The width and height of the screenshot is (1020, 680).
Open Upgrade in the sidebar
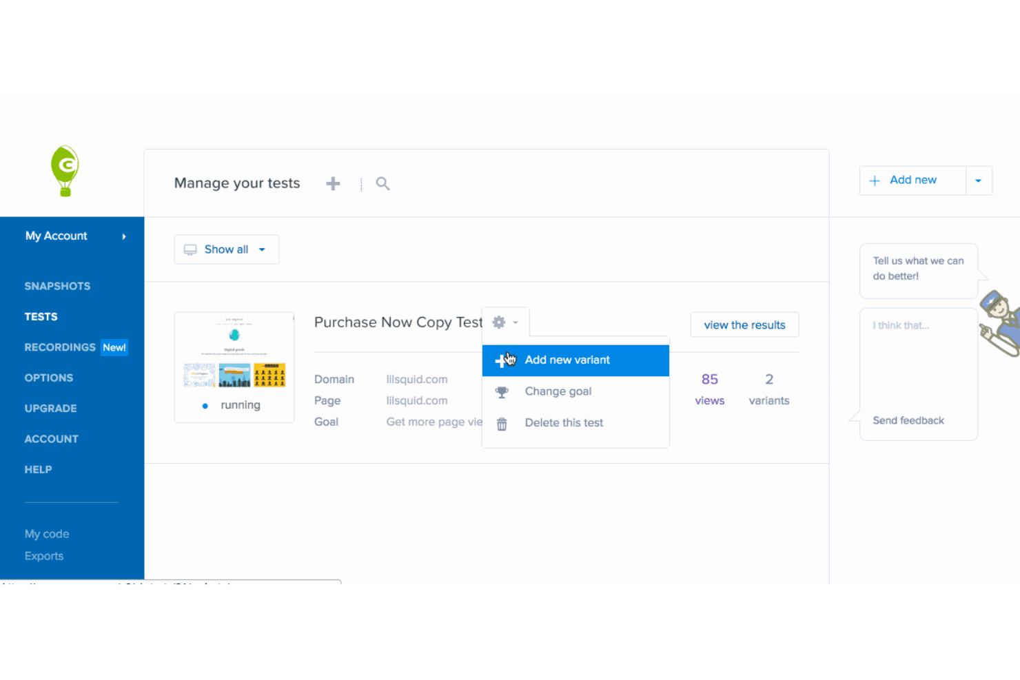click(51, 409)
